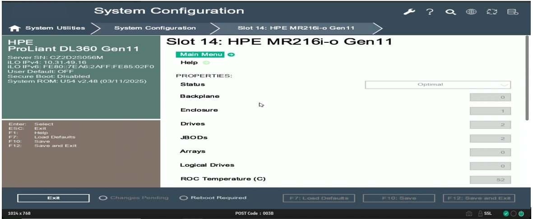Click the Backplane property label
Viewport: 533px width, 219px height.
pyautogui.click(x=200, y=96)
